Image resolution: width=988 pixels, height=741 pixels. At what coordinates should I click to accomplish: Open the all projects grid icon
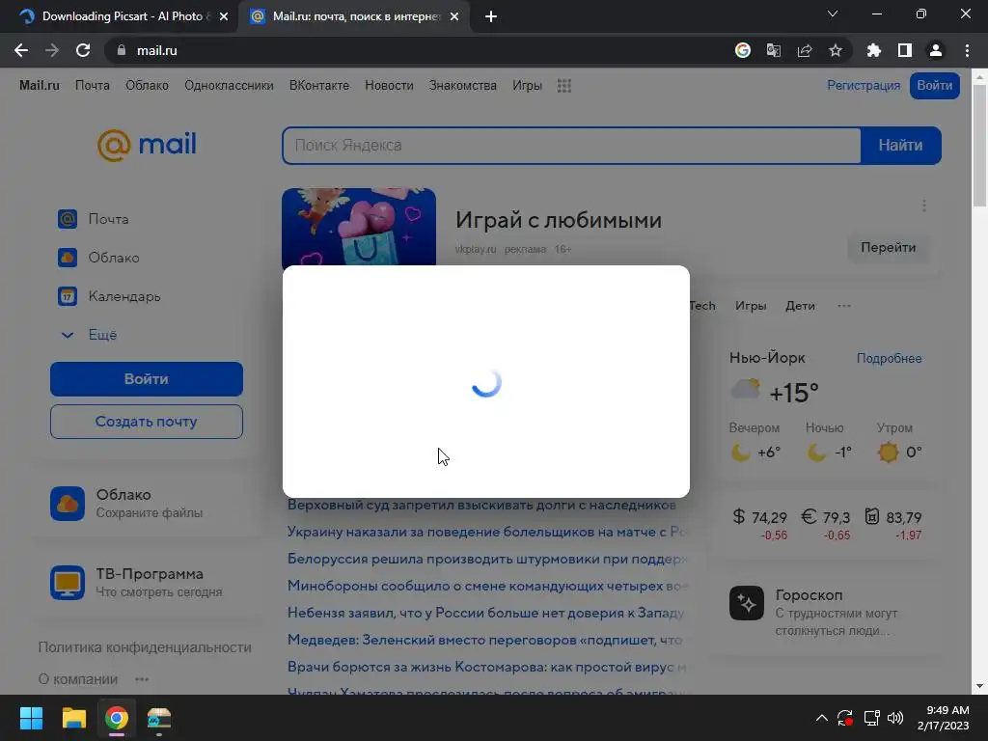(x=564, y=86)
